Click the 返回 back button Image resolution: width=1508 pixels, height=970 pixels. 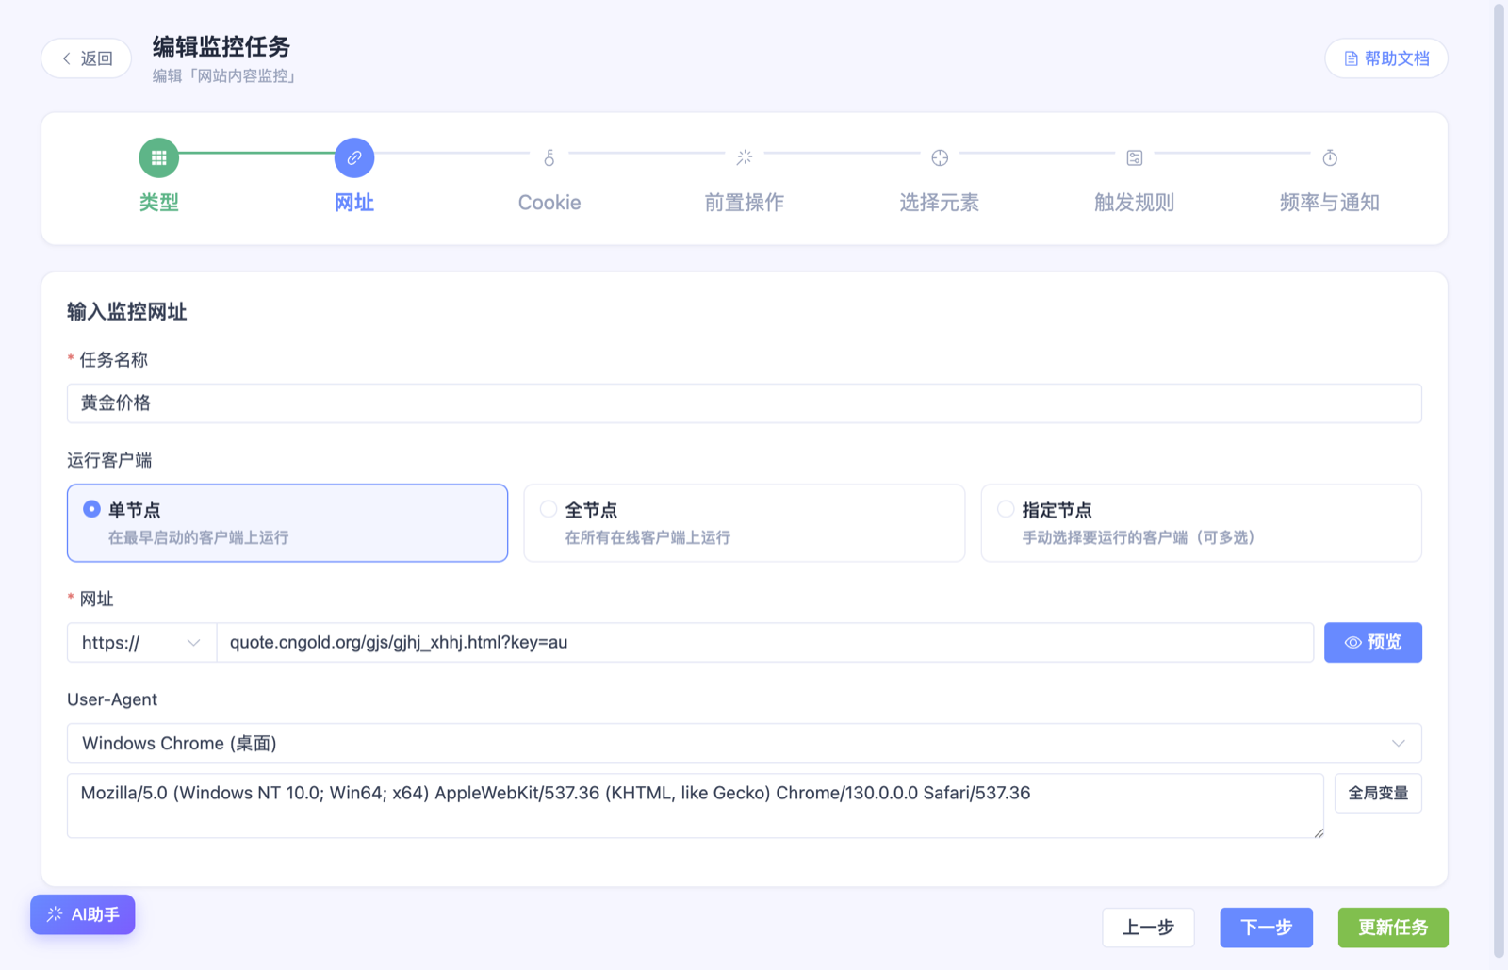click(x=86, y=58)
